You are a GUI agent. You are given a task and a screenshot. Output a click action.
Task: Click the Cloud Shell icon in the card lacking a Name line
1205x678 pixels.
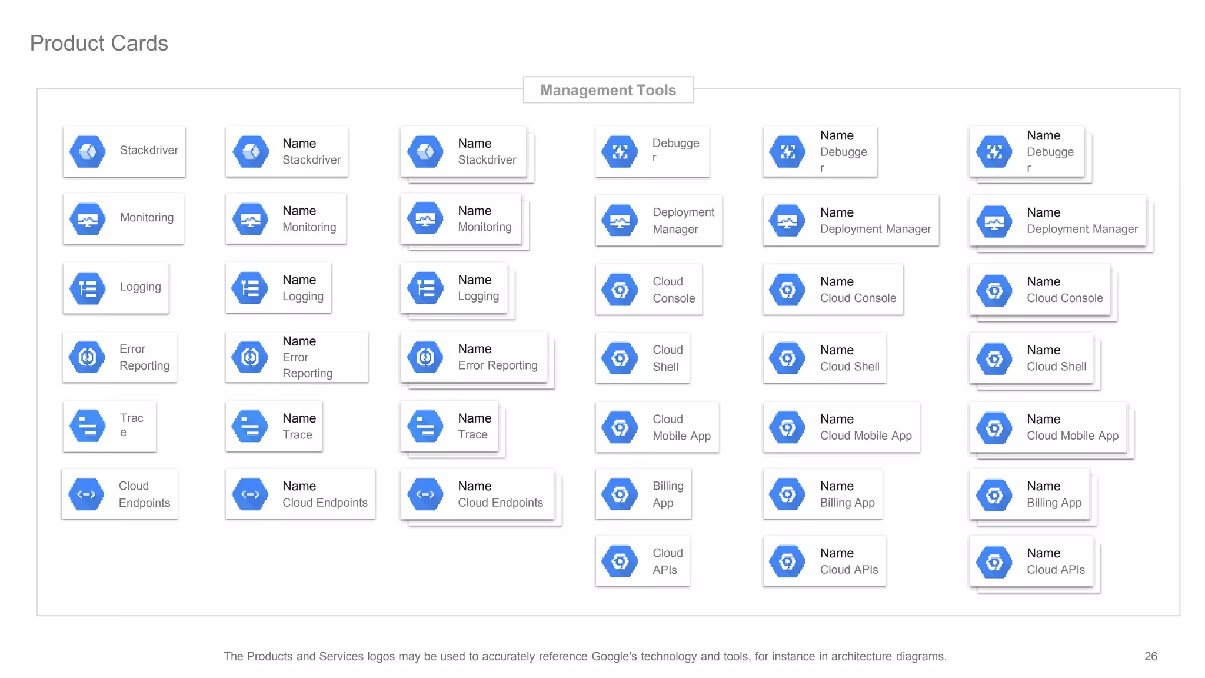(x=620, y=358)
